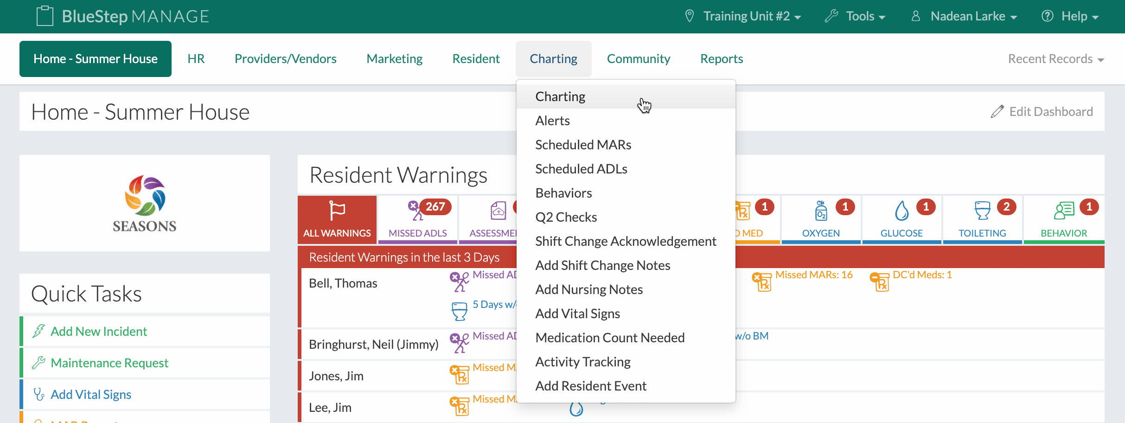
Task: Click Bringhurst, Neil Missed ADLs icon
Action: (x=459, y=343)
